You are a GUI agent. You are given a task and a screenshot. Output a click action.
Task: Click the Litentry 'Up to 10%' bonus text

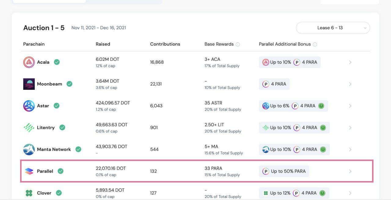coord(280,128)
